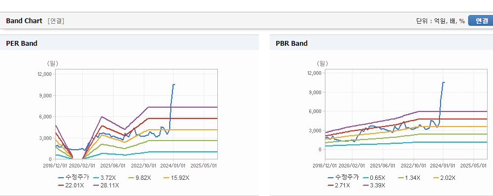Click the blue 연결 button
This screenshot has height=196, width=493.
pos(481,20)
